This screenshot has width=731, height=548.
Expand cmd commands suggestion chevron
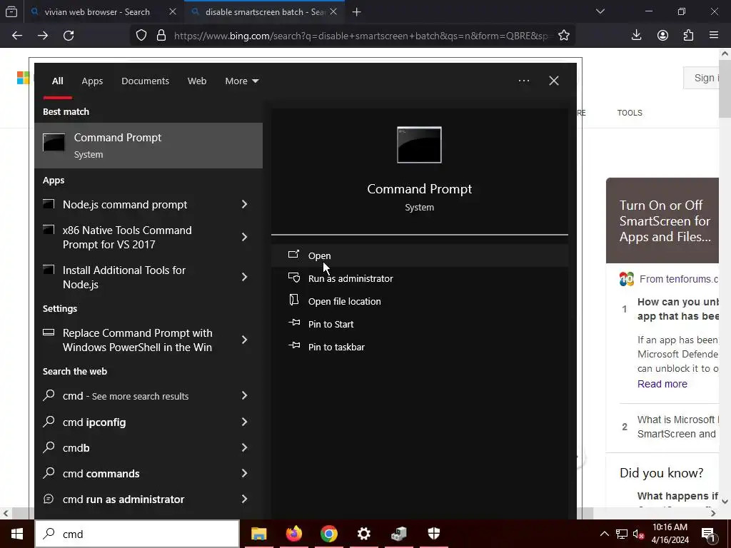coord(244,474)
